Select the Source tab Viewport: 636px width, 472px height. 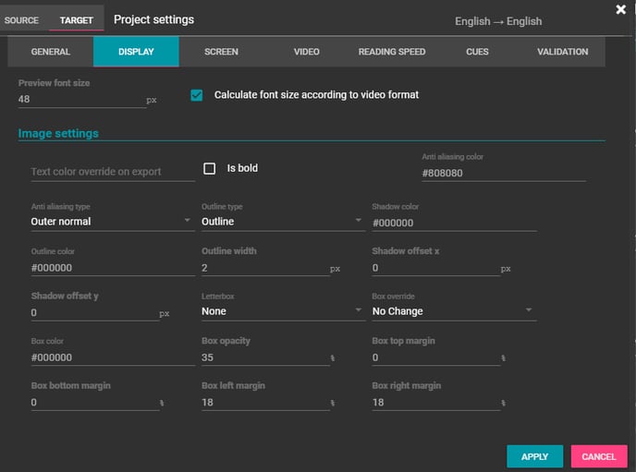(22, 20)
